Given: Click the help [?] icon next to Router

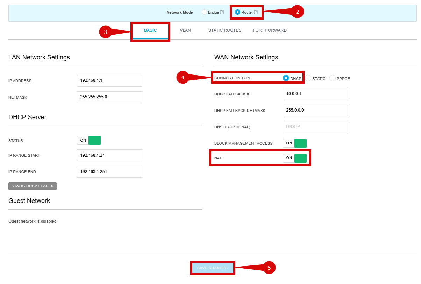Looking at the screenshot, I should pos(256,12).
